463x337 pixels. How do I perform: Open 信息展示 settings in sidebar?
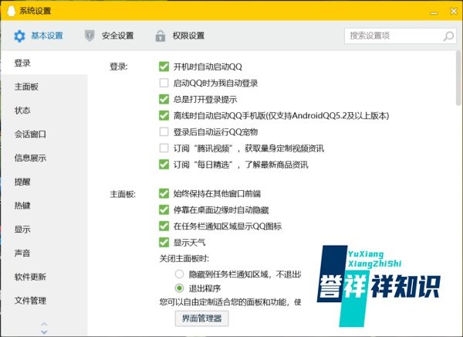tap(44, 158)
